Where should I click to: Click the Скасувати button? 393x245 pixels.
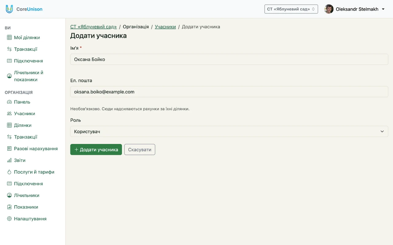click(x=140, y=150)
